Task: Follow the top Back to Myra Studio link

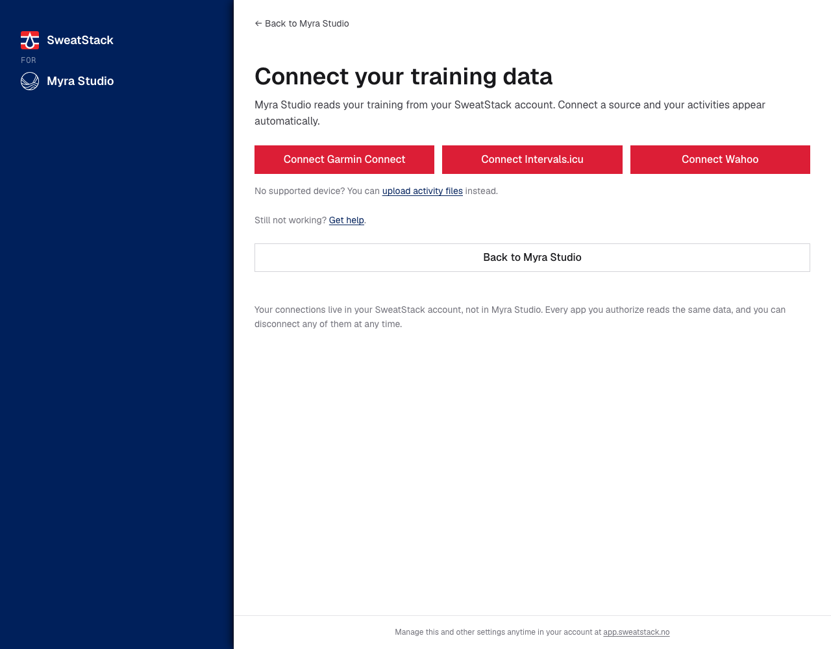Action: point(302,23)
